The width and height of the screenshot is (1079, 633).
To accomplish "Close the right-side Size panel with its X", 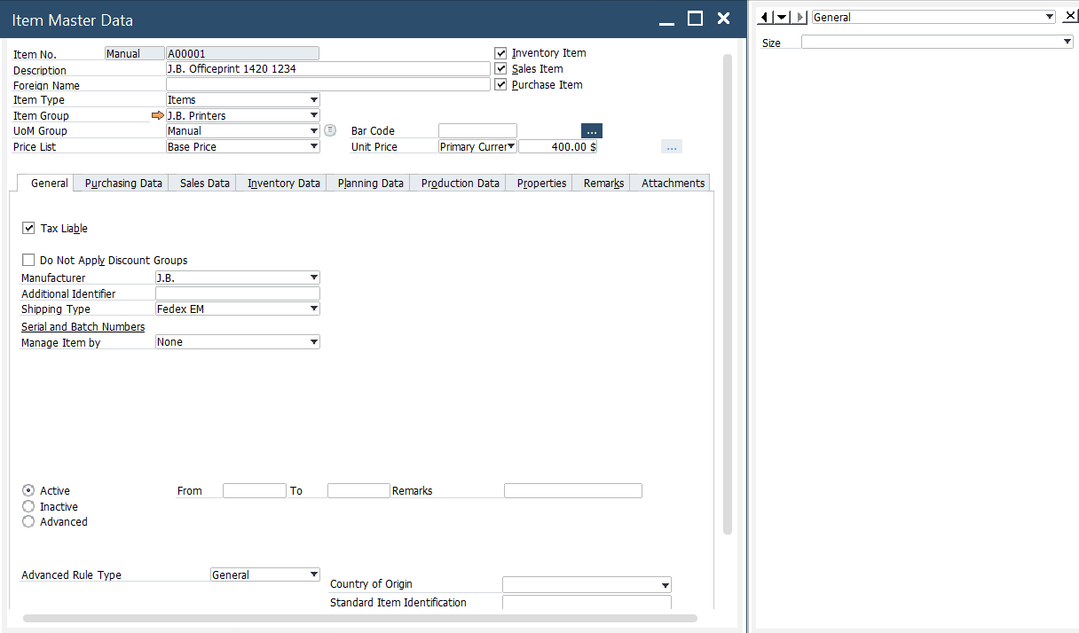I will point(1071,16).
